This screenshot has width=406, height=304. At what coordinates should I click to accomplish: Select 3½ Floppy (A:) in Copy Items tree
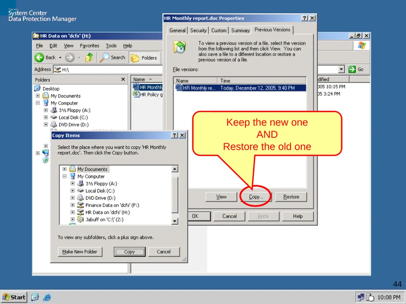pyautogui.click(x=101, y=184)
